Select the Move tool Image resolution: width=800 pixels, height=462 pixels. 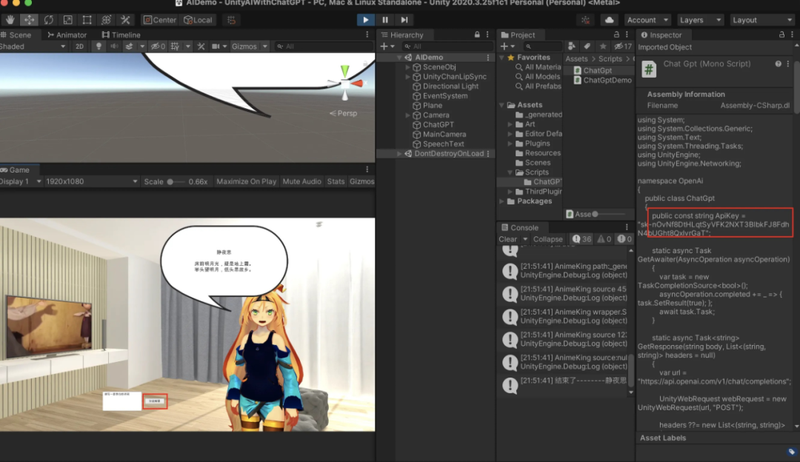29,20
